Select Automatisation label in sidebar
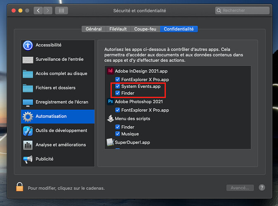The image size is (278, 206). click(x=51, y=116)
